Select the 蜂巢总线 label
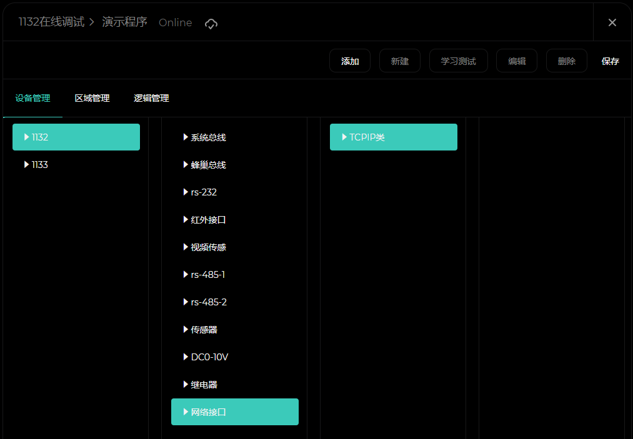Image resolution: width=633 pixels, height=439 pixels. point(208,165)
